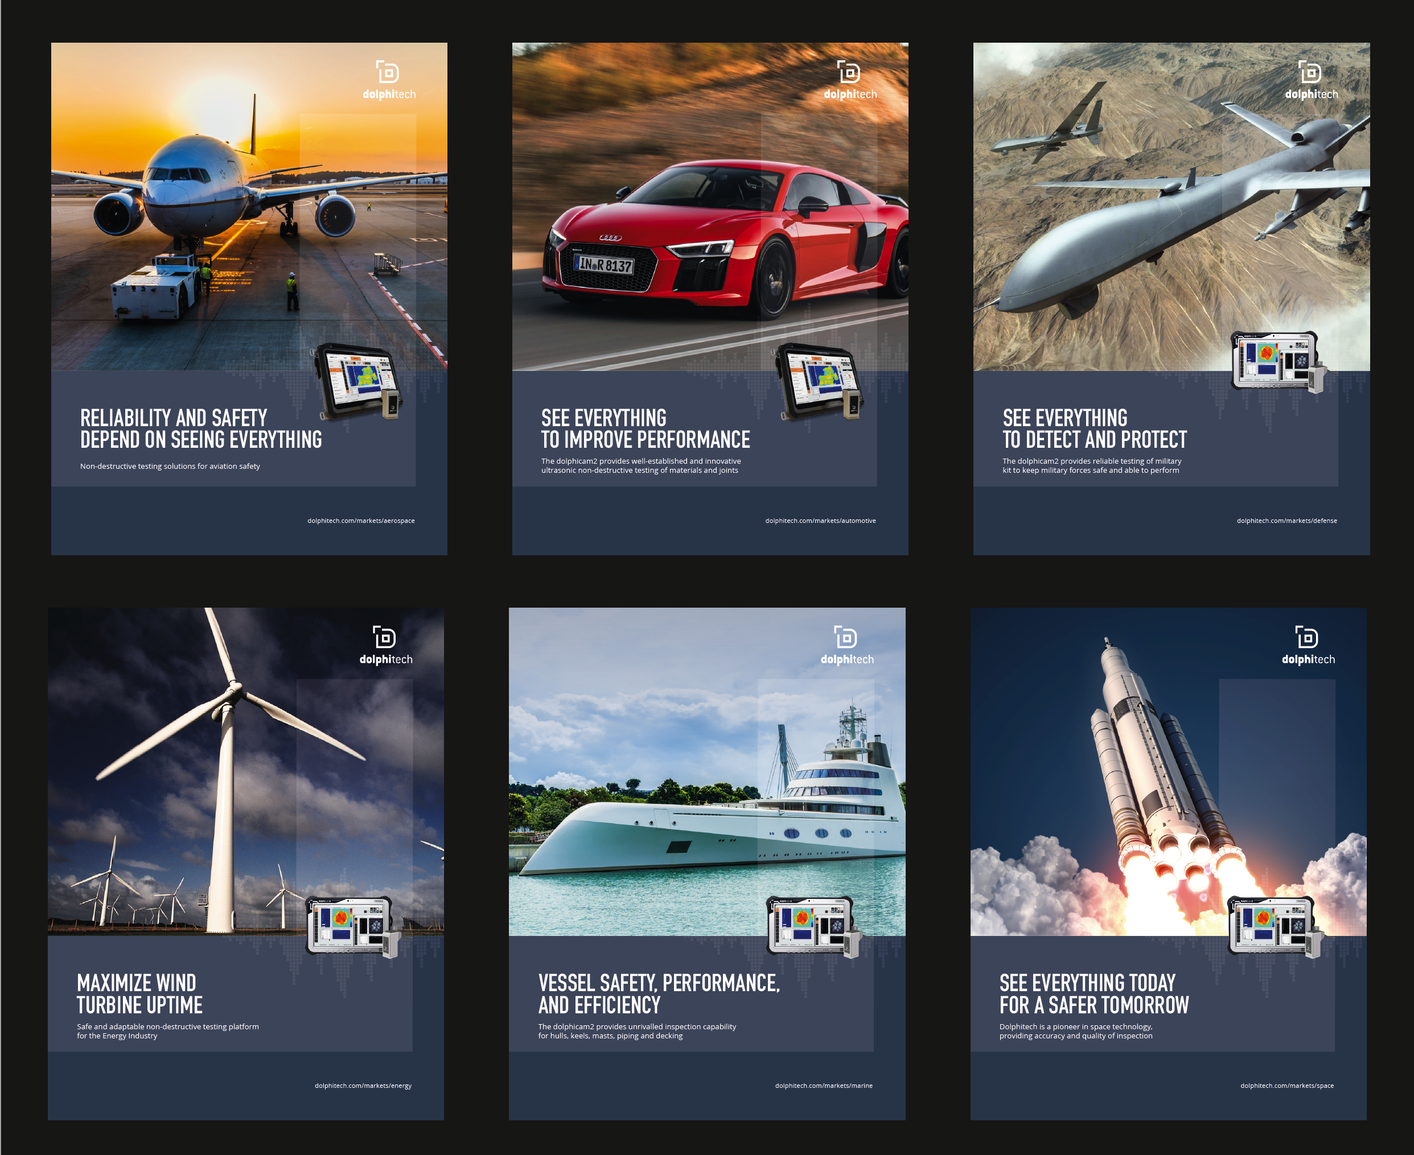This screenshot has height=1155, width=1414.
Task: Open the dolphitech.com/markets/marine link
Action: point(824,1086)
